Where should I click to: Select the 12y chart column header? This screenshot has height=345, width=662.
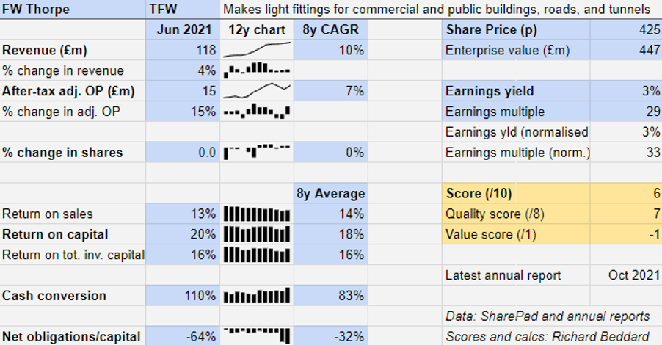(257, 29)
